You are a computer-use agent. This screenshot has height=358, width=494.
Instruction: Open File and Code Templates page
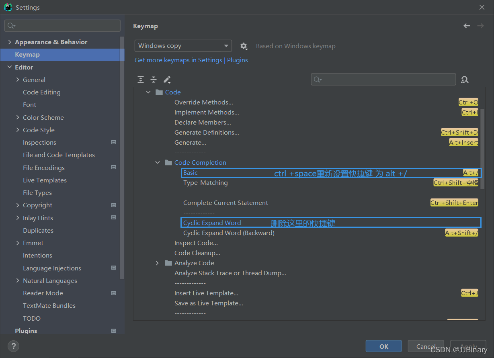(x=59, y=155)
